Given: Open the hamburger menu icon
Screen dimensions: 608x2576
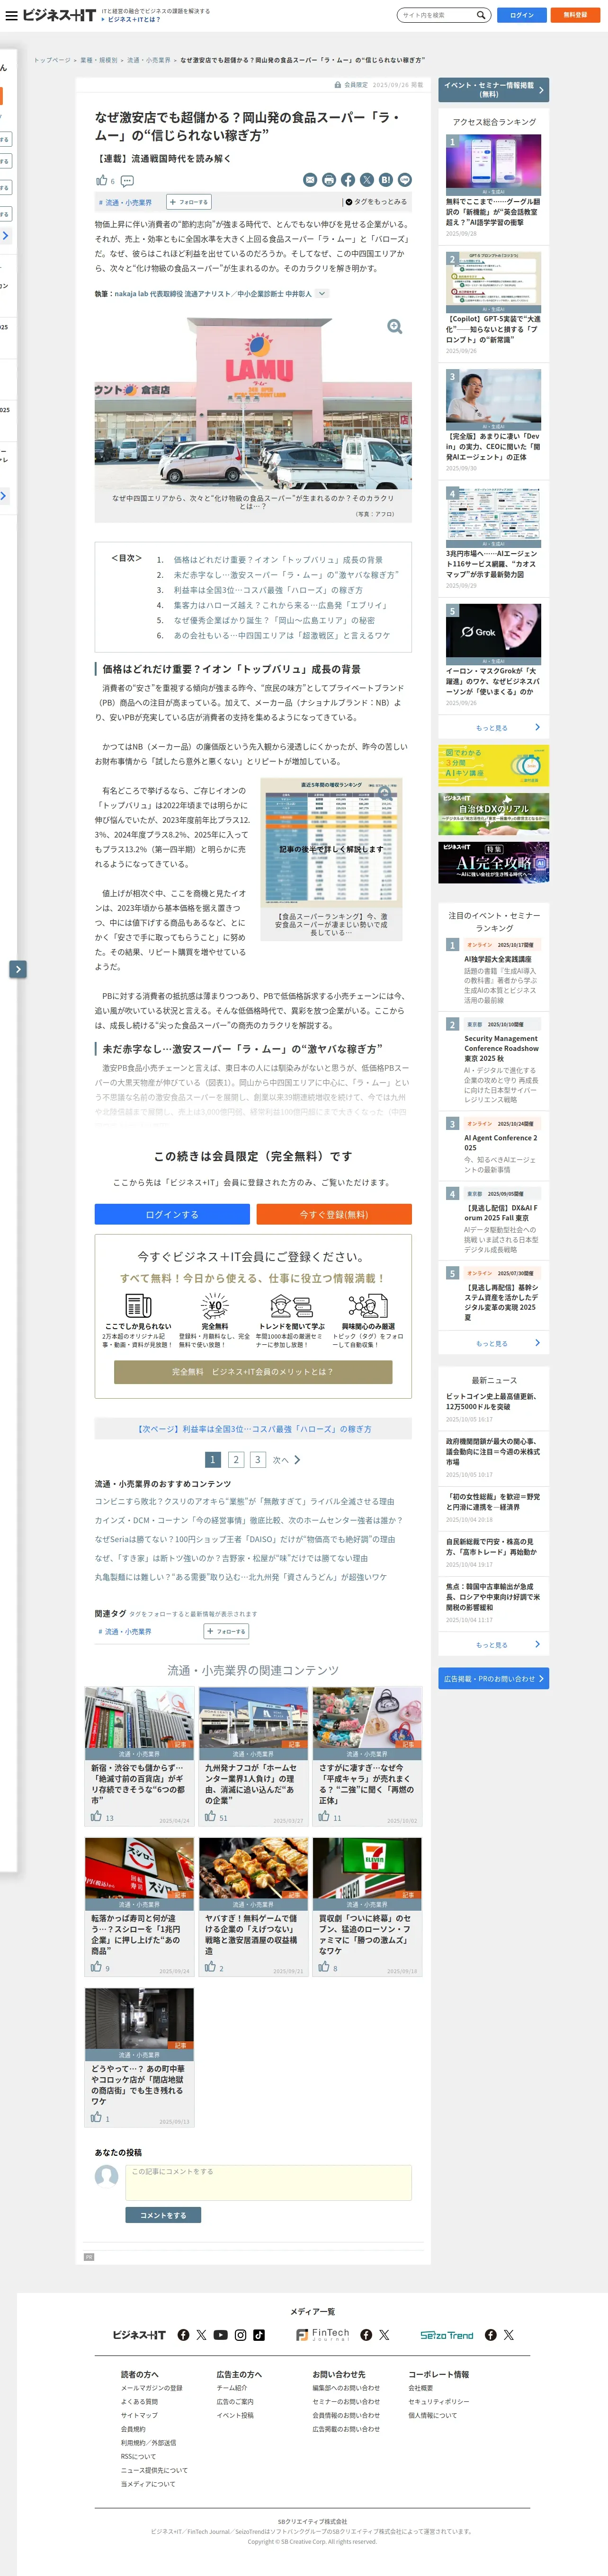Looking at the screenshot, I should coord(12,15).
